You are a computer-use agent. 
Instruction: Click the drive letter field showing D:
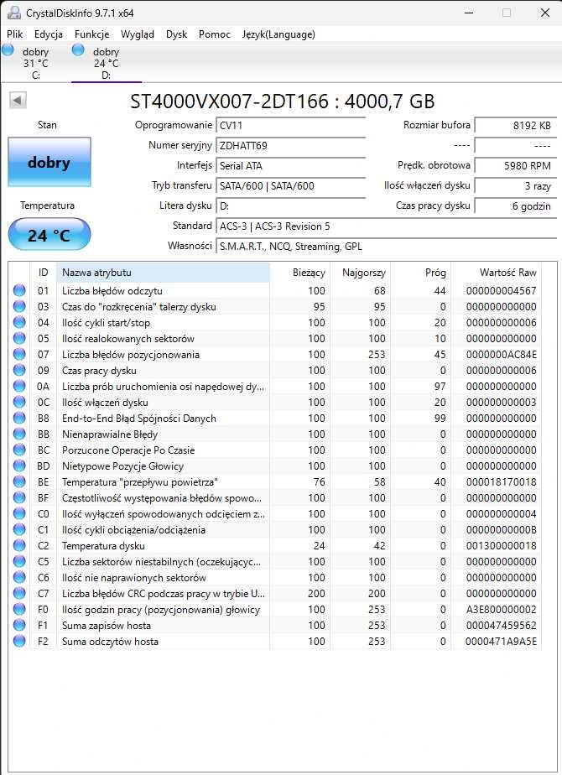(x=290, y=205)
